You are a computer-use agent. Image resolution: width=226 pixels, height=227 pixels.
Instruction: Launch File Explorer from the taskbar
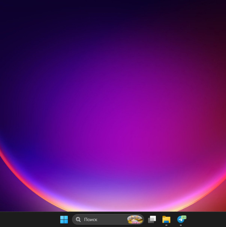[x=166, y=219]
